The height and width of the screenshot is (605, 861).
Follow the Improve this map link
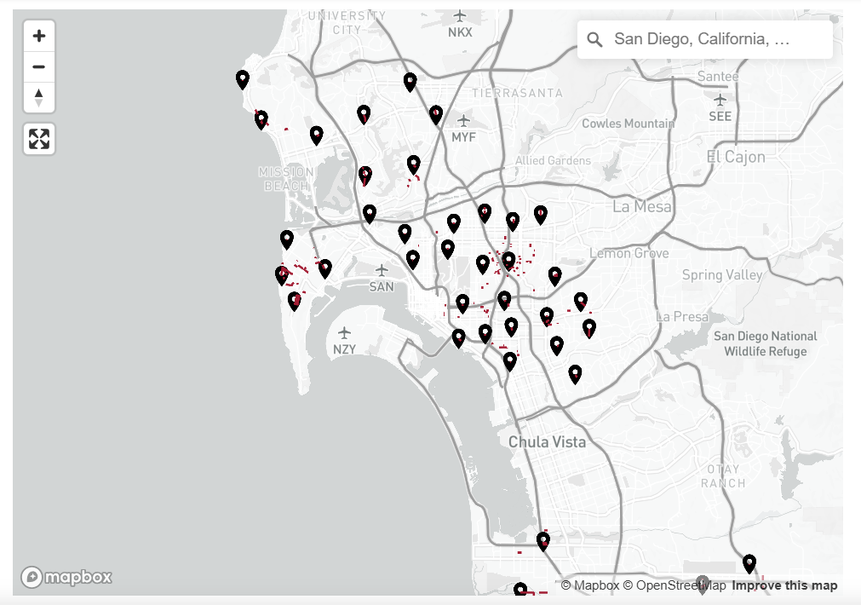coord(784,585)
